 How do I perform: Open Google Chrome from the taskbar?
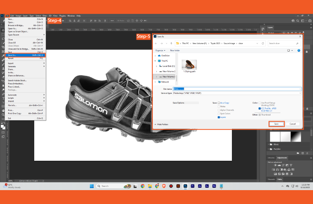[x=143, y=186]
